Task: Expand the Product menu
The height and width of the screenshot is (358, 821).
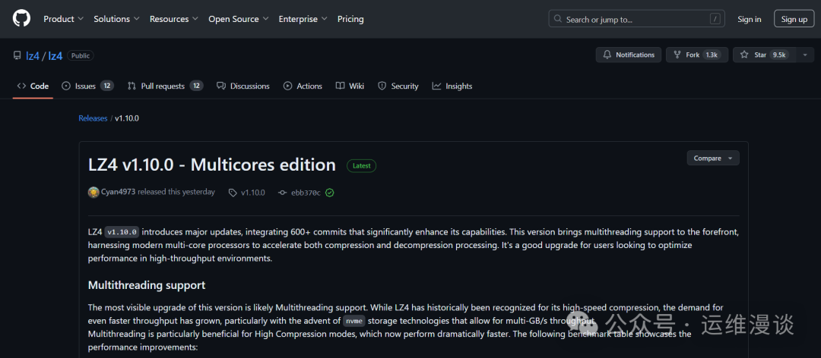Action: click(63, 19)
